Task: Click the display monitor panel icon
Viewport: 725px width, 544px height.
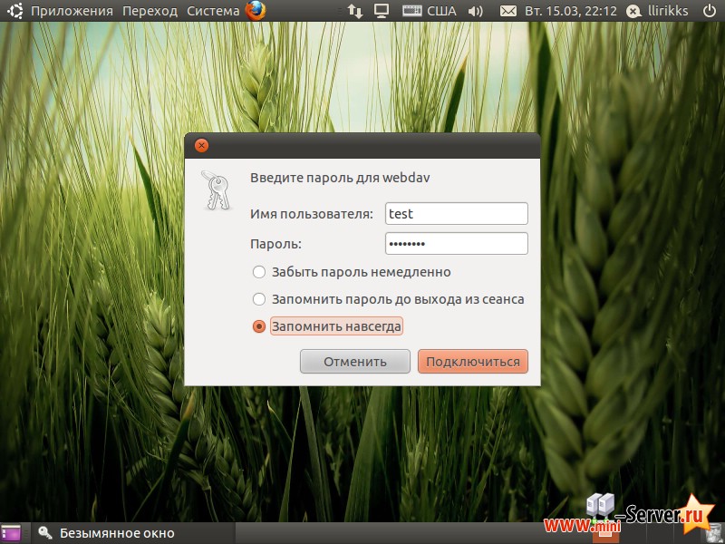Action: click(382, 11)
